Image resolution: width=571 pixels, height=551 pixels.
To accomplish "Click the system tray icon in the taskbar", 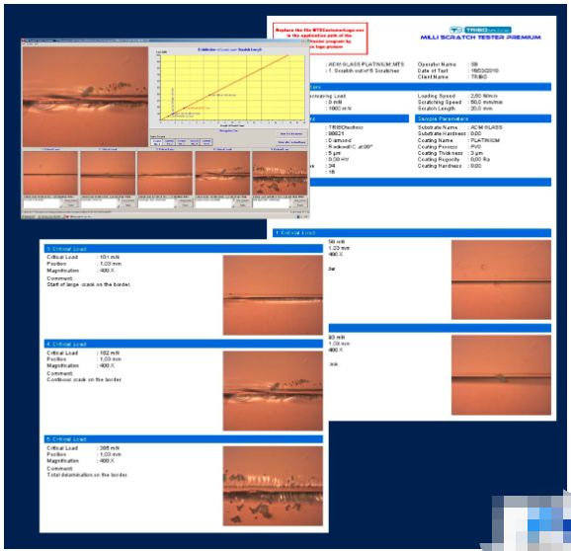I will 299,217.
